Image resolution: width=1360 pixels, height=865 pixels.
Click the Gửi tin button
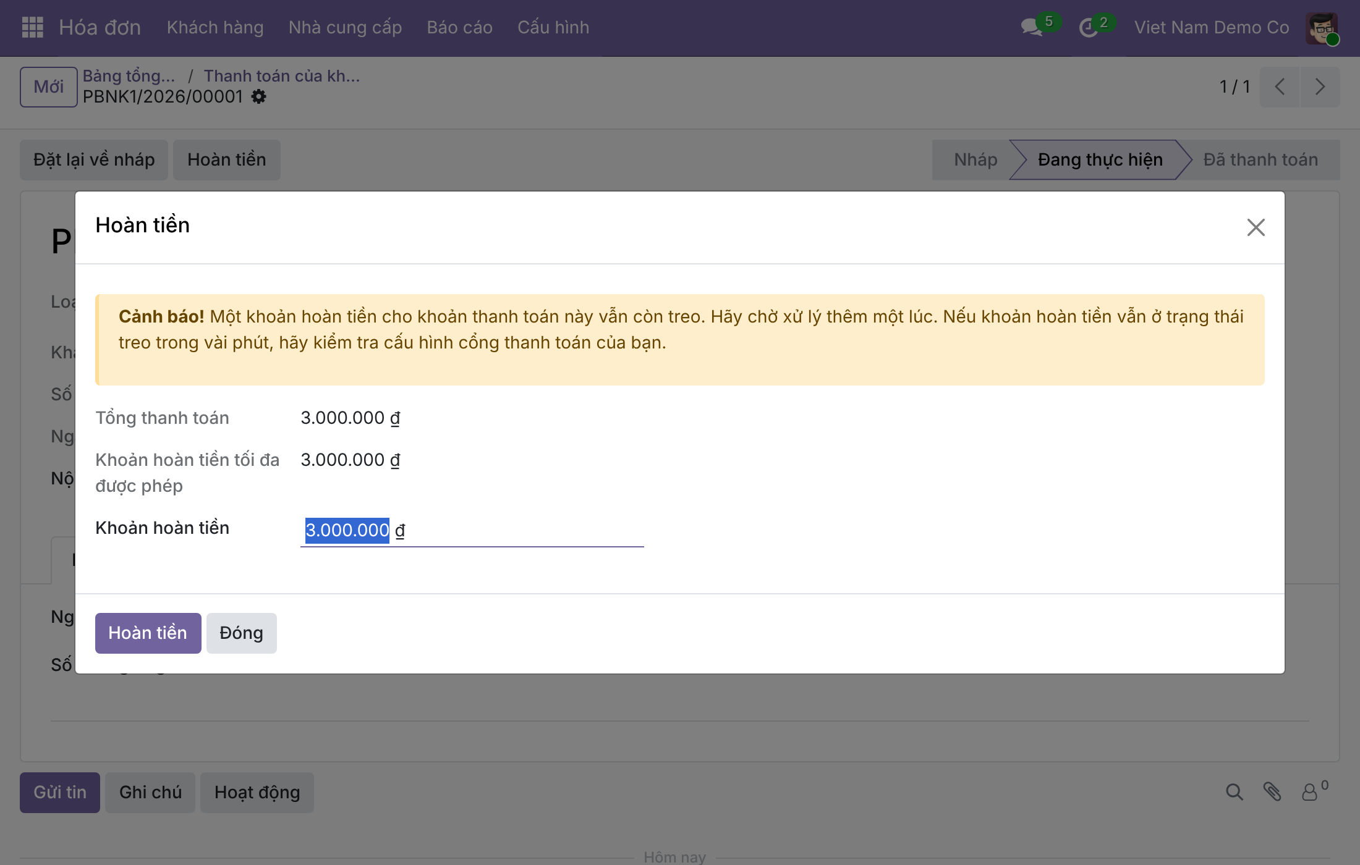(60, 793)
